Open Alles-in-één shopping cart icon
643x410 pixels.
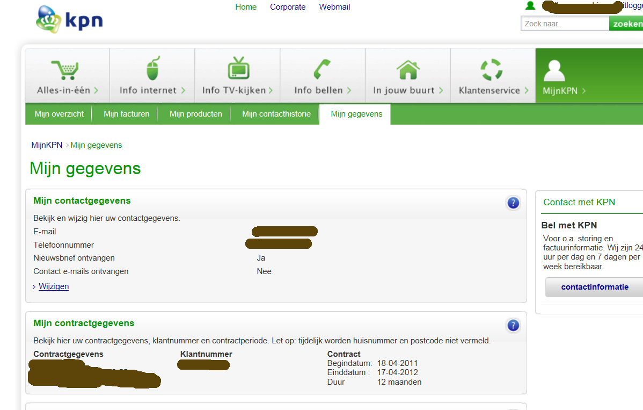coord(65,70)
